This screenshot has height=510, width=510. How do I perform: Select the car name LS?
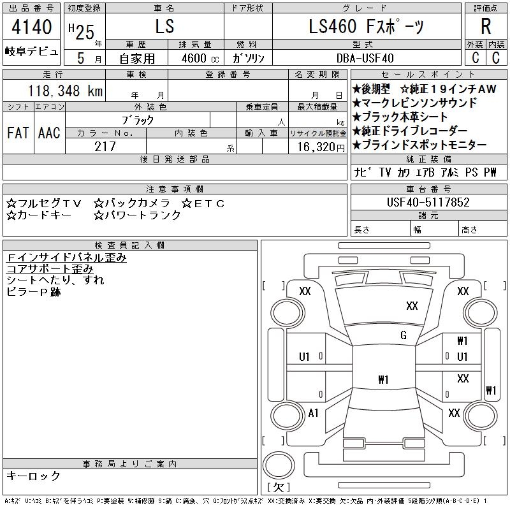click(164, 26)
